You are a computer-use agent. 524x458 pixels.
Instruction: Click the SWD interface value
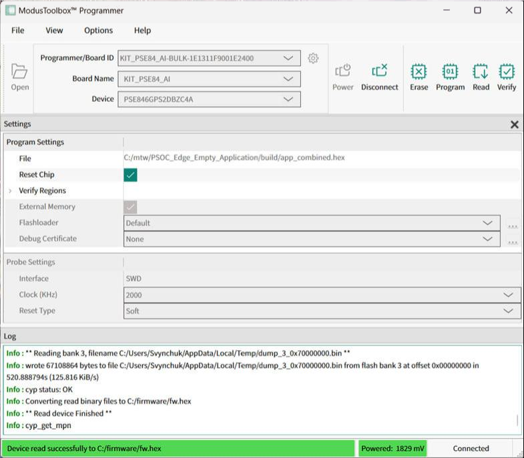pyautogui.click(x=134, y=279)
